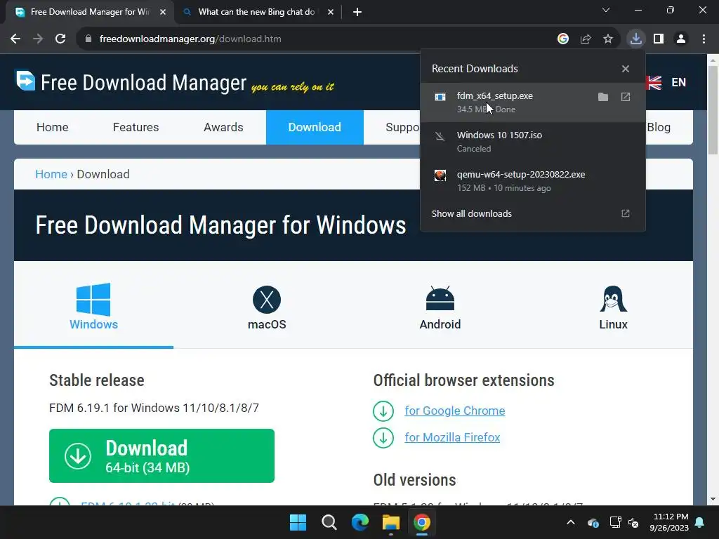The height and width of the screenshot is (539, 719).
Task: Open the tab search chevron
Action: pyautogui.click(x=606, y=10)
